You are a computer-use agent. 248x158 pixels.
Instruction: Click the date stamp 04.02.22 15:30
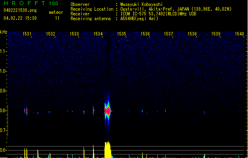coord(20,18)
